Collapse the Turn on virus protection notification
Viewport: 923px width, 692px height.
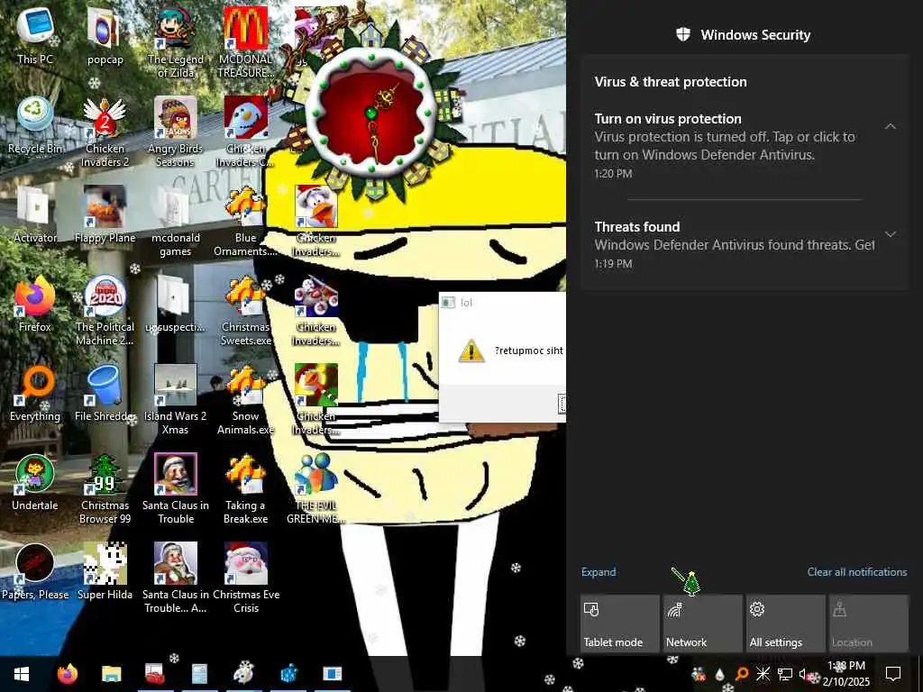pyautogui.click(x=891, y=126)
